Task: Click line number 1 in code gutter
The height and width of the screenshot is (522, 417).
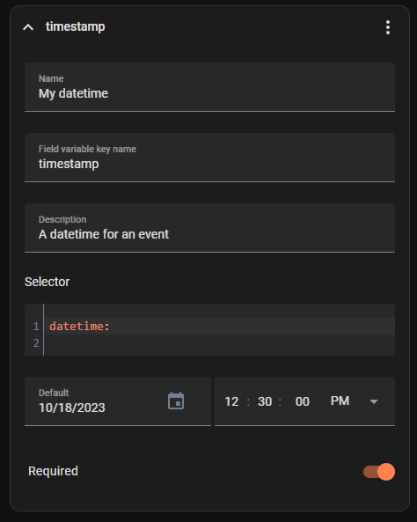Action: point(36,327)
